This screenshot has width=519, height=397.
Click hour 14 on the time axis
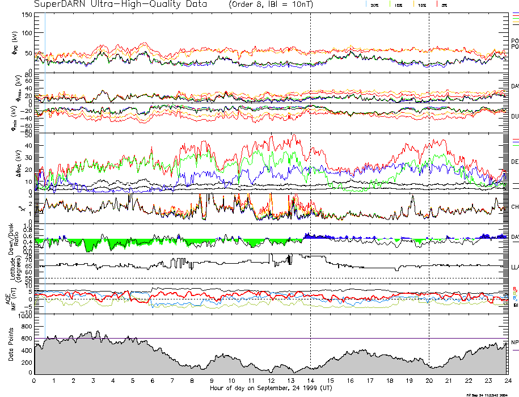(310, 381)
